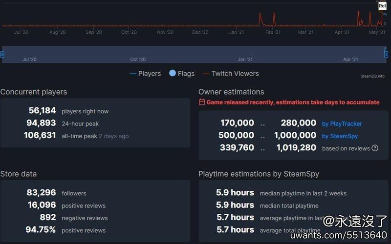Image resolution: width=391 pixels, height=244 pixels.
Task: Toggle the Players series in chart legend
Action: coord(145,74)
